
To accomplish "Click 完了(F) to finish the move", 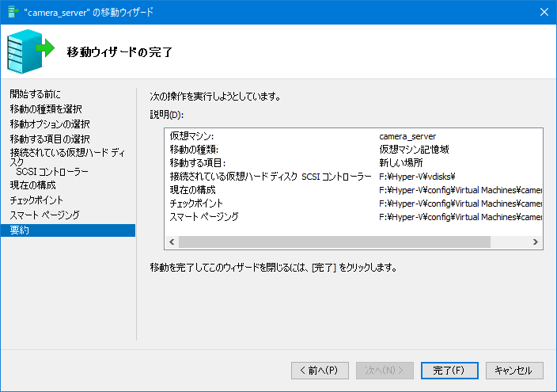I will click(x=449, y=371).
